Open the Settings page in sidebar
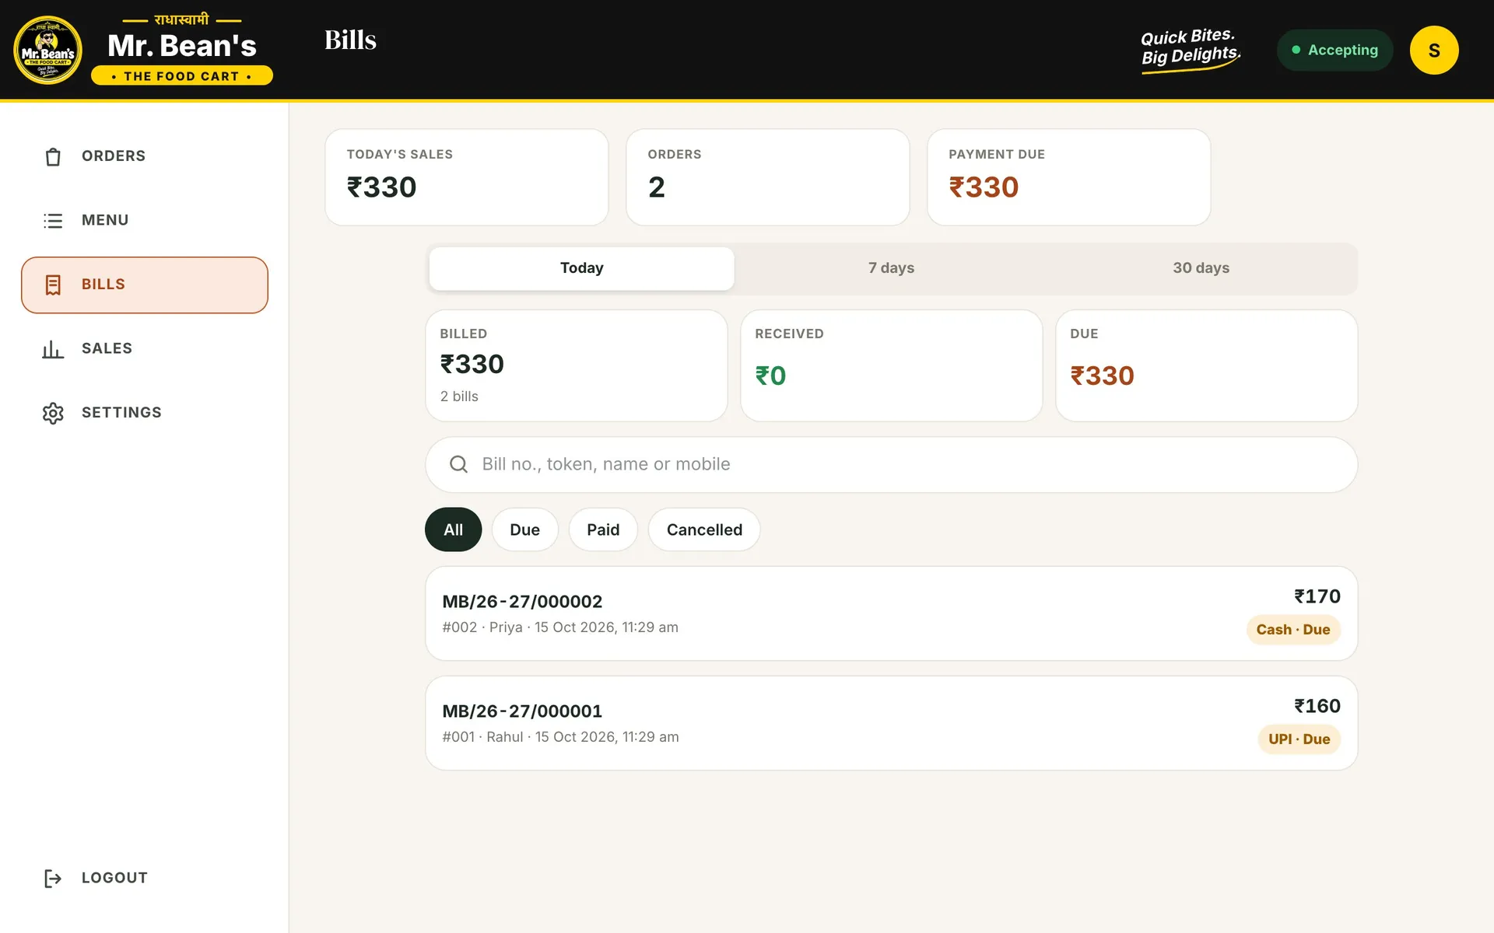Viewport: 1494px width, 933px height. 145,413
